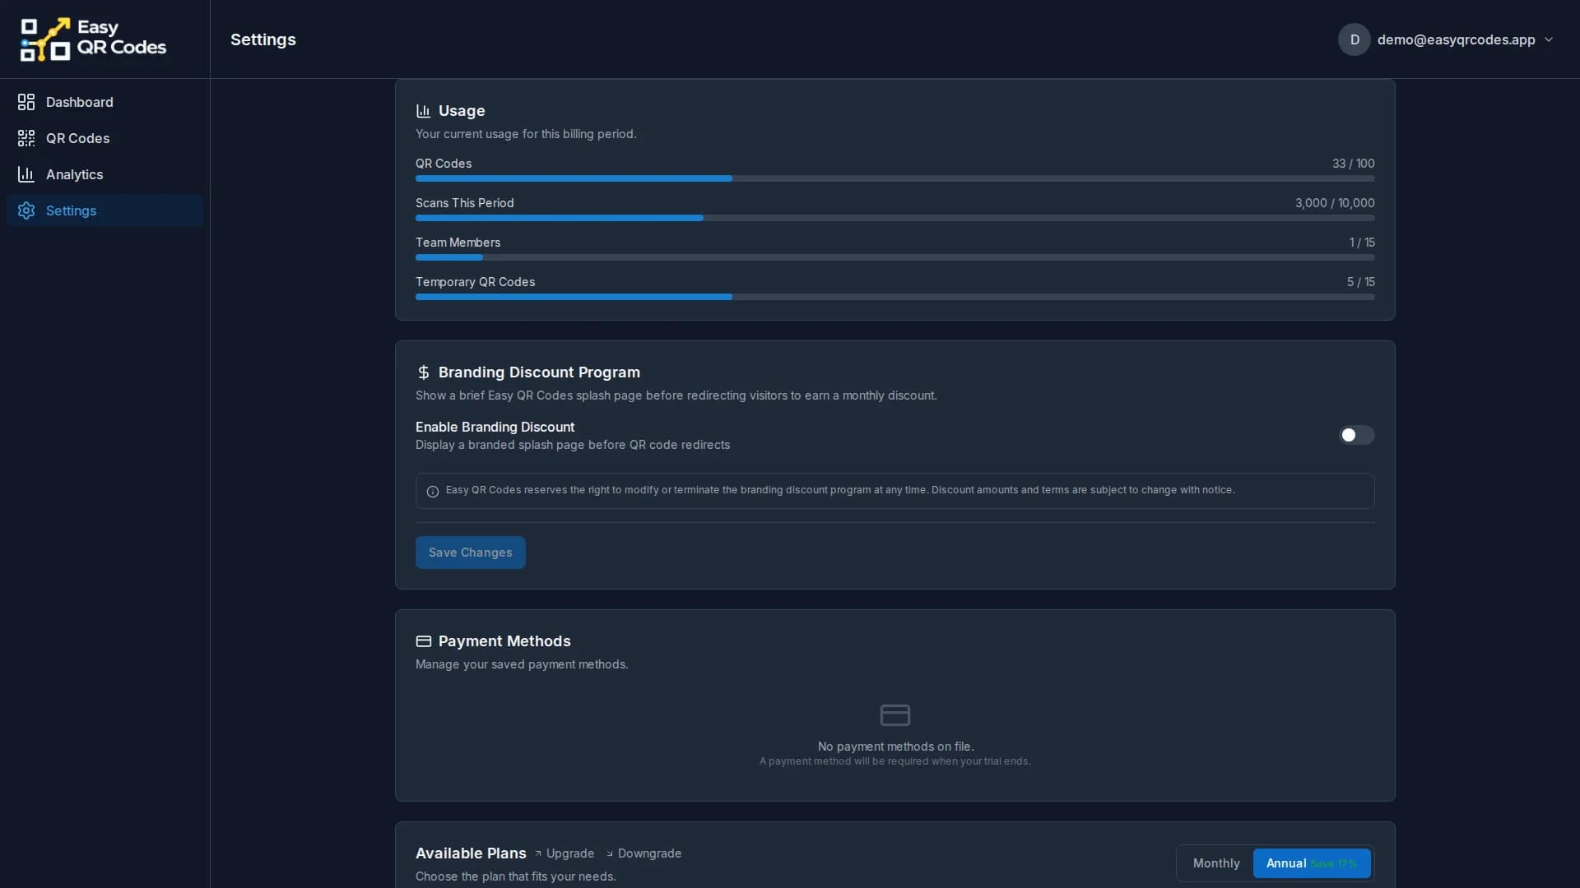Screen dimensions: 1580x888
Task: Click the Usage chart icon
Action: tap(423, 111)
